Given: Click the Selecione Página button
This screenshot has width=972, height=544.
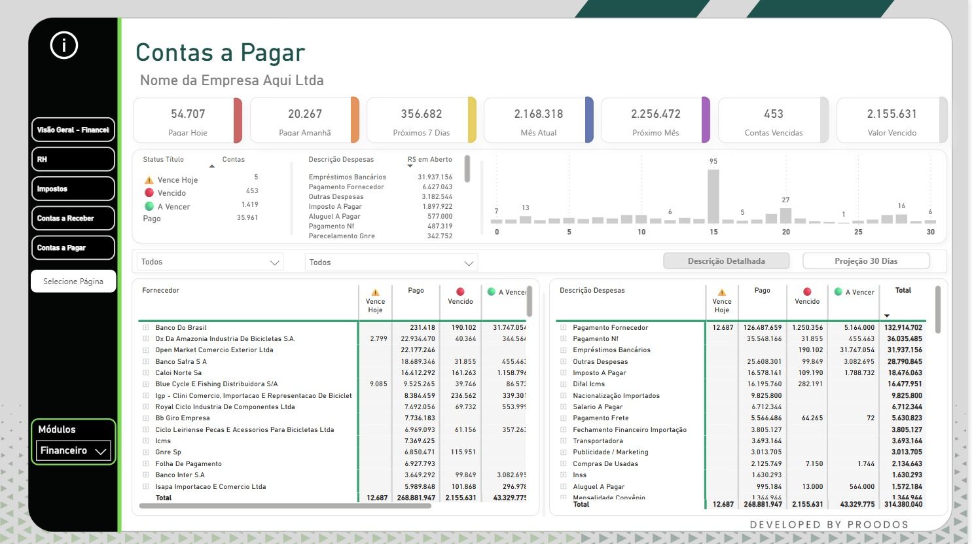Looking at the screenshot, I should pyautogui.click(x=73, y=281).
